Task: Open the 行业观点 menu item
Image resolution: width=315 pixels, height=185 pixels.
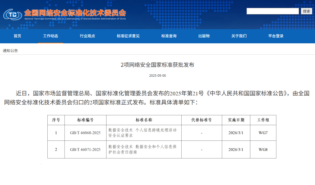Action: point(87,36)
